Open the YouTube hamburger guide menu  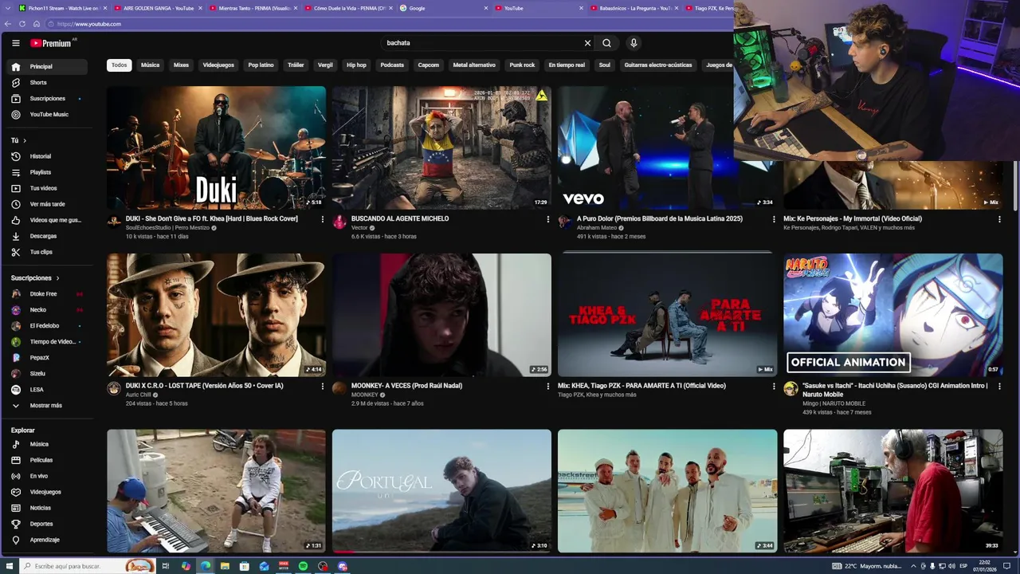point(15,43)
